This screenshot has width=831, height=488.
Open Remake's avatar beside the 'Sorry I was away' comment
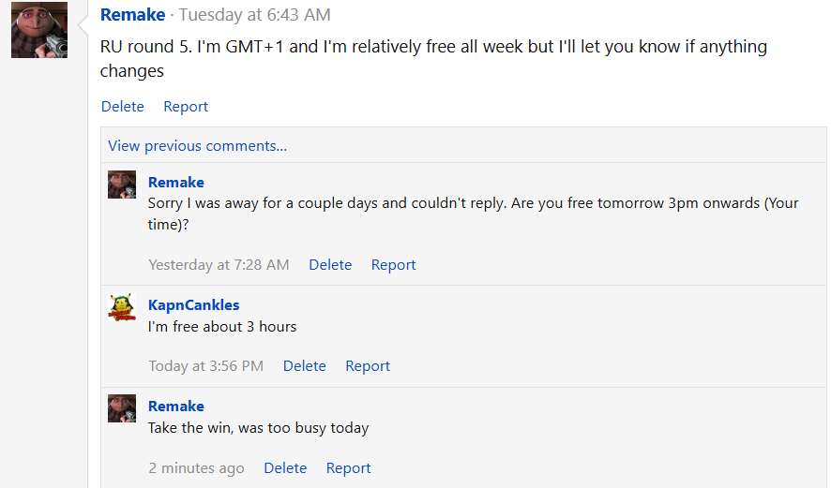[122, 185]
